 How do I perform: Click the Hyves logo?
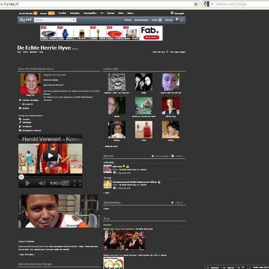(25, 20)
